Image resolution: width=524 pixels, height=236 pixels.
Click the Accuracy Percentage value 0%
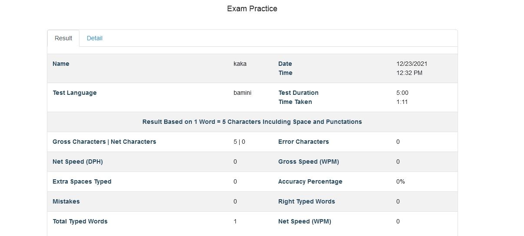tap(400, 181)
